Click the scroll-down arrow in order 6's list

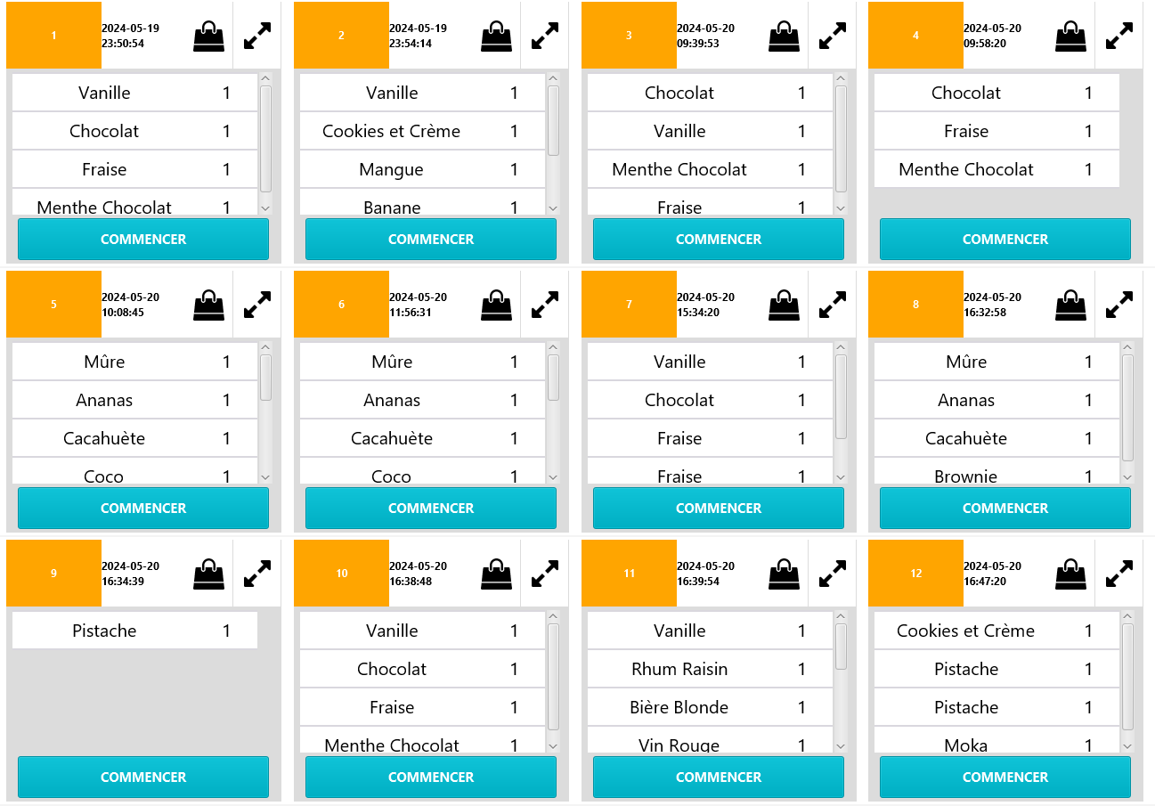click(x=553, y=477)
